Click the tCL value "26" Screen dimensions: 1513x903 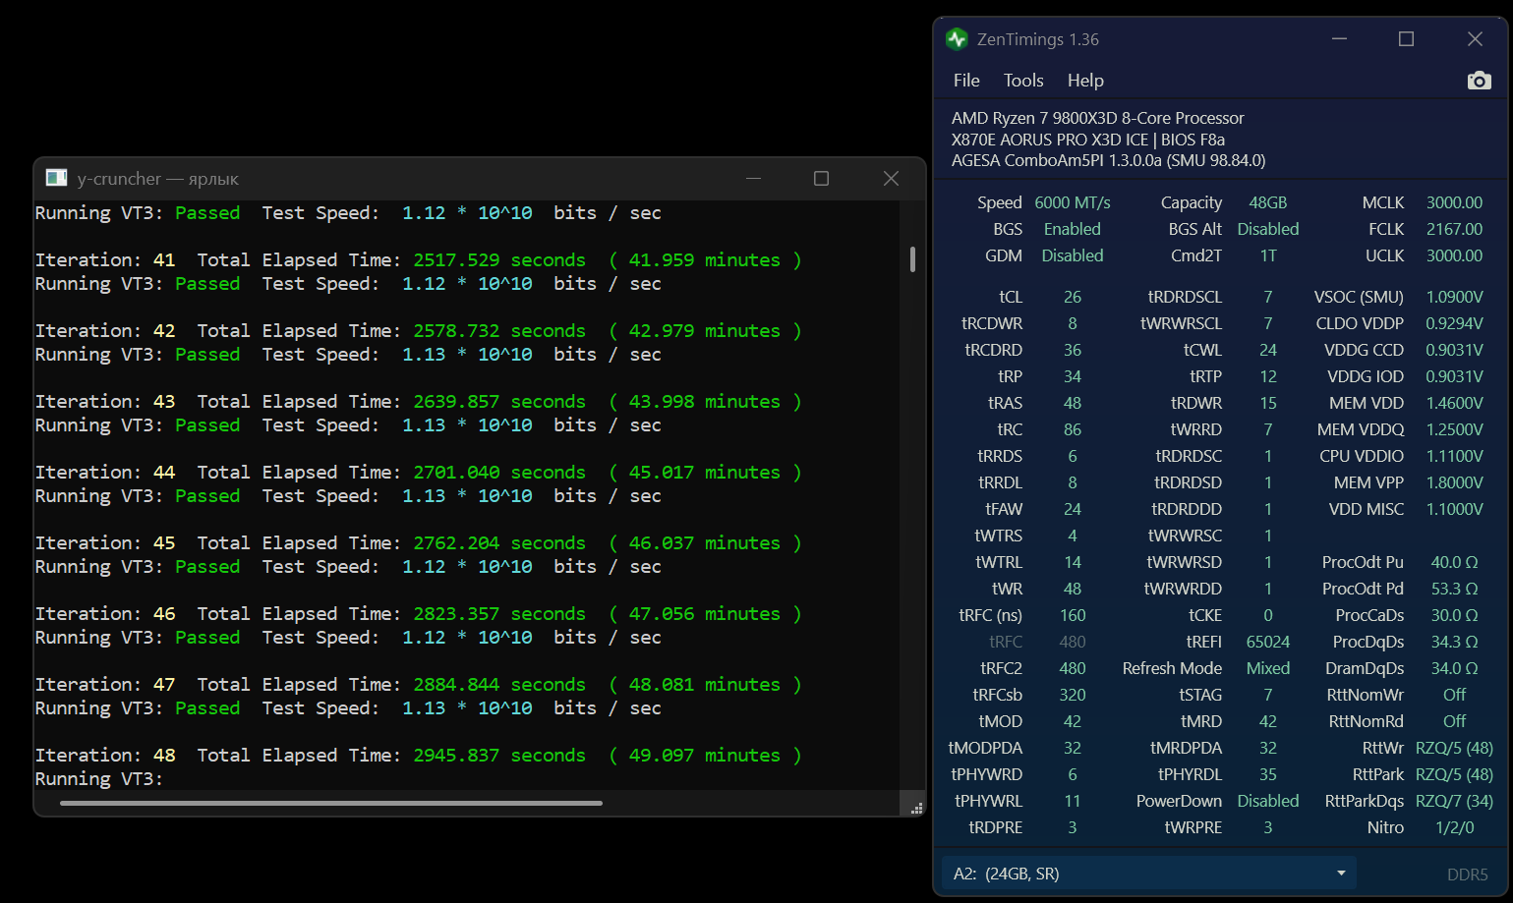(1073, 297)
